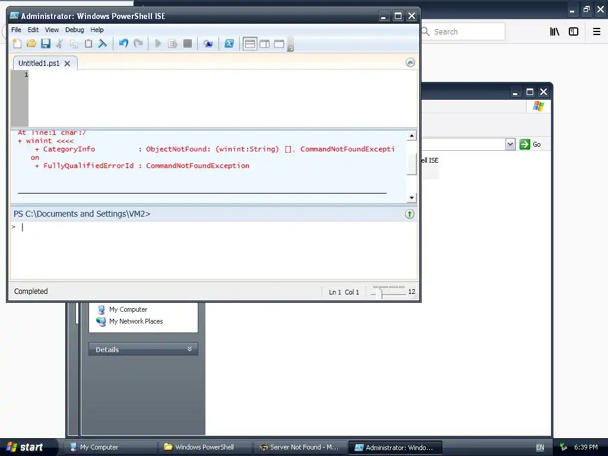Paste from clipboard toolbar icon
Image resolution: width=608 pixels, height=456 pixels.
tap(88, 44)
